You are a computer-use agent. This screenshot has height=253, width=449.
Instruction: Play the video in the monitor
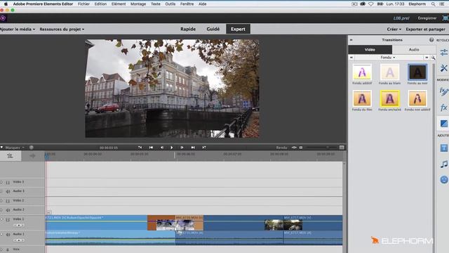171,148
